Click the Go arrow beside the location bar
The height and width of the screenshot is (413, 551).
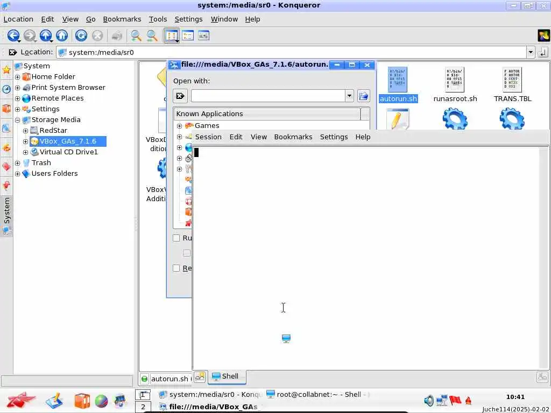click(x=543, y=53)
